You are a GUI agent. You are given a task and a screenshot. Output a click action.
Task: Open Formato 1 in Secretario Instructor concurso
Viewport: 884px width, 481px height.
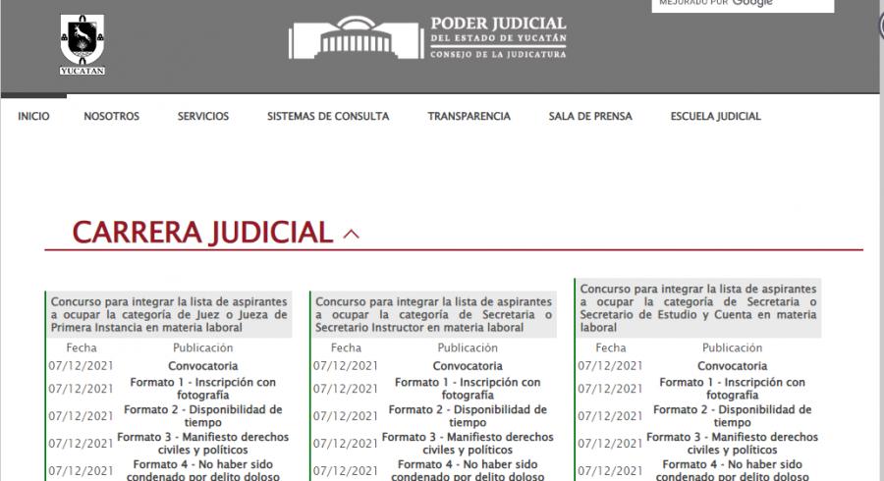468,389
